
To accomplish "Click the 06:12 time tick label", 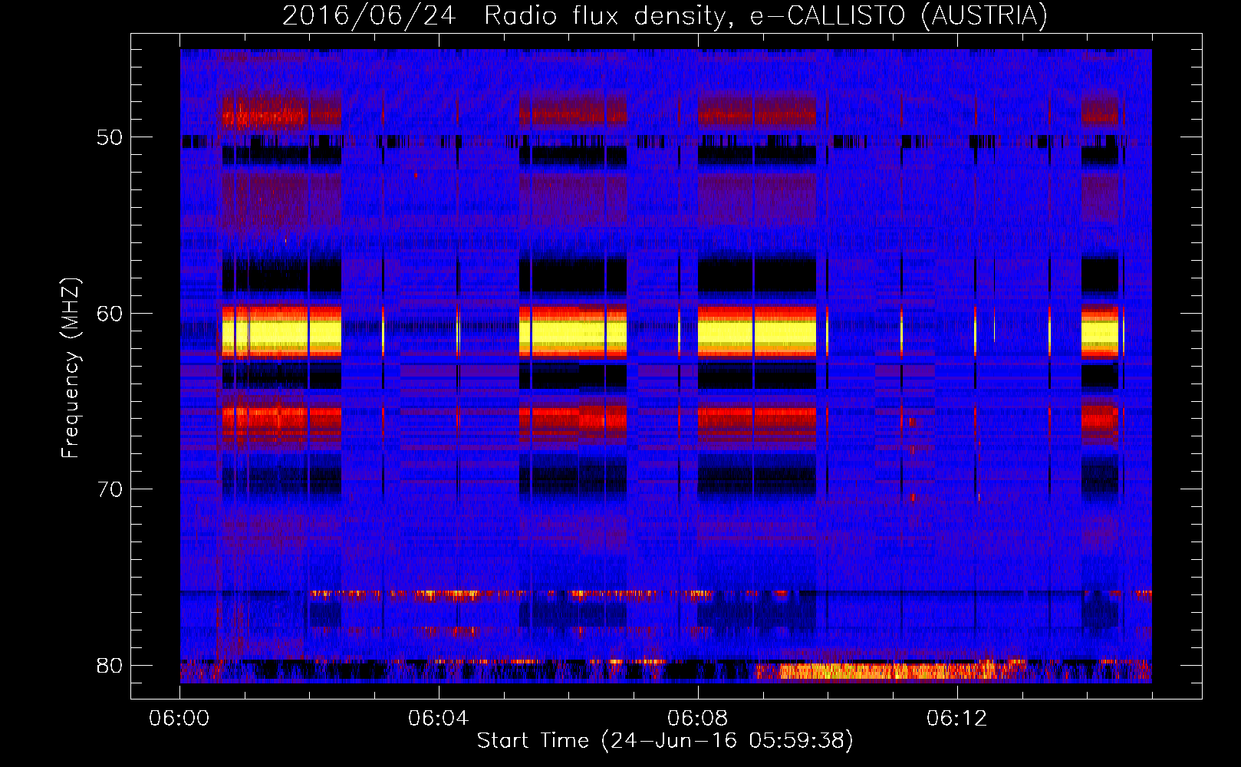I will (957, 719).
